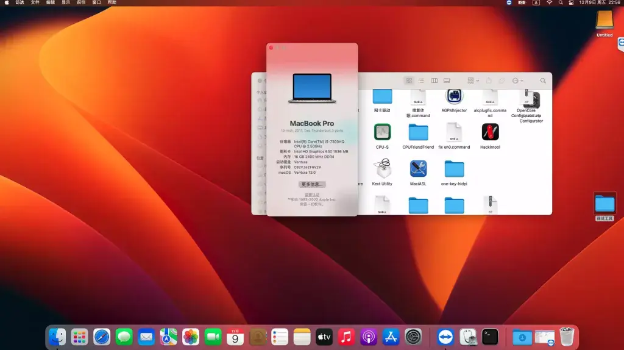Open Mail from the Dock

[x=146, y=337]
